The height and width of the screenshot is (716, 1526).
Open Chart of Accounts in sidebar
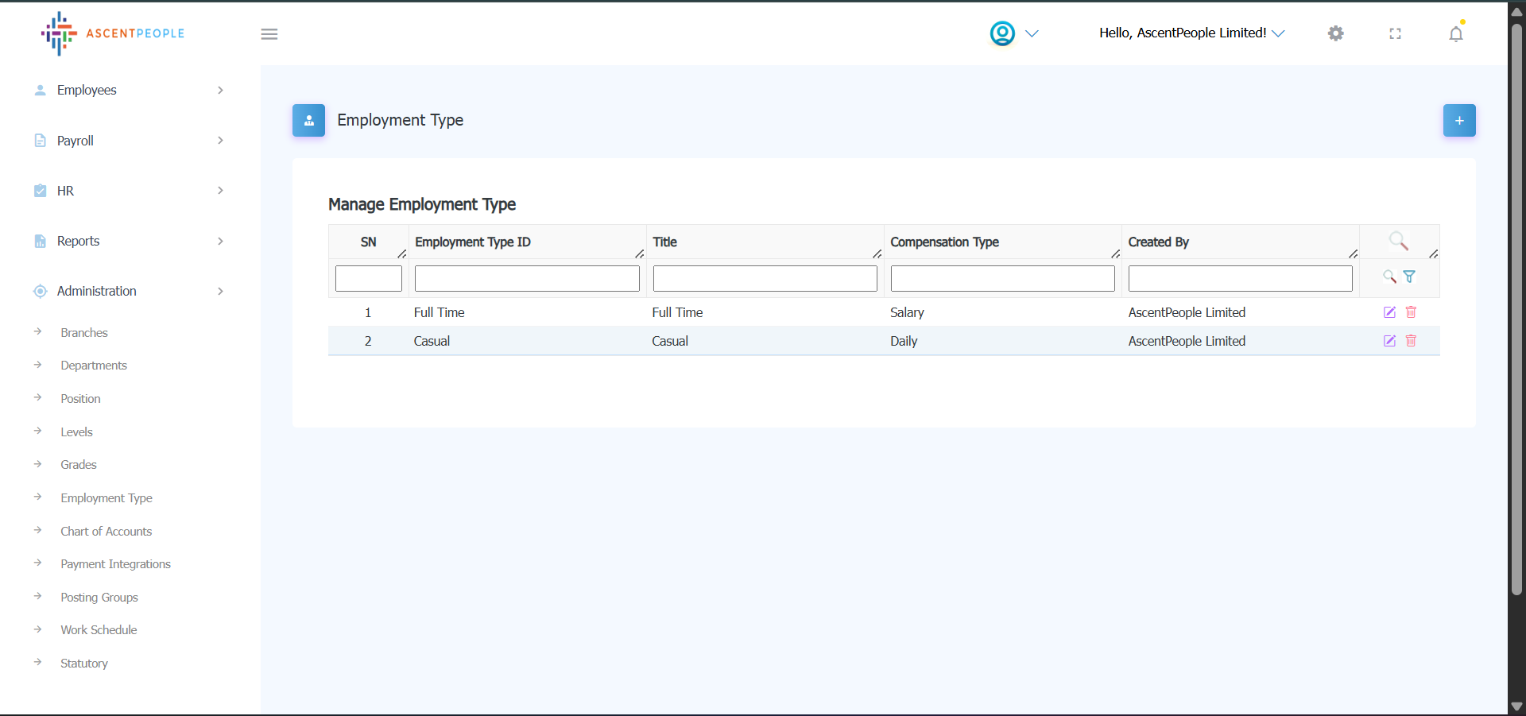[106, 531]
